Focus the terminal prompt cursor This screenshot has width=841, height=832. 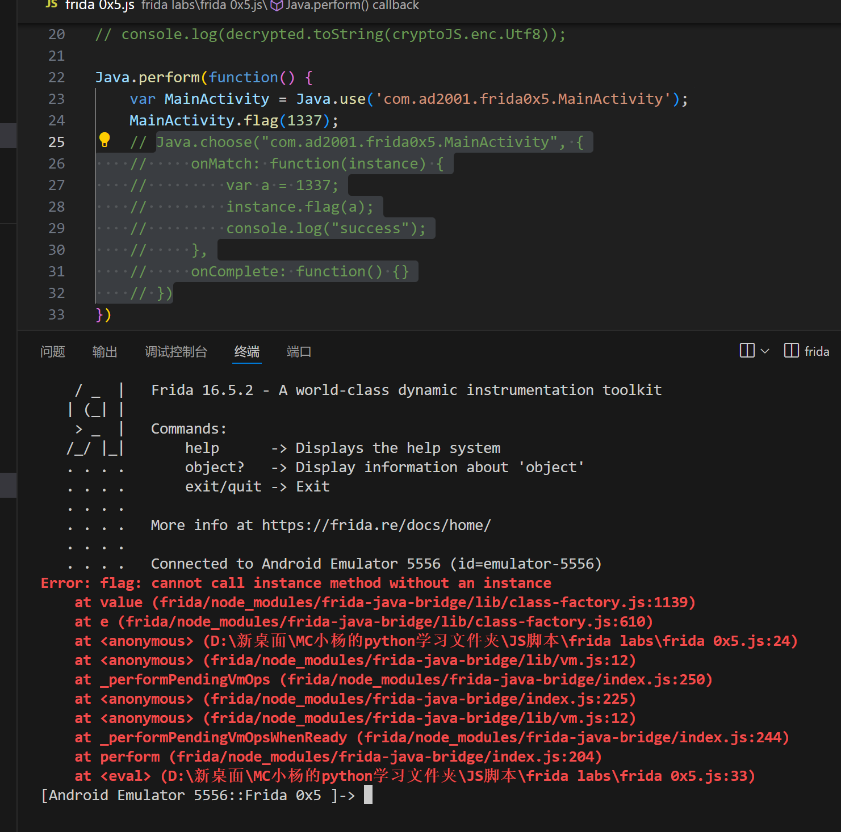tap(368, 795)
